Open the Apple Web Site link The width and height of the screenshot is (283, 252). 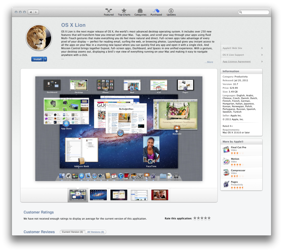click(x=232, y=48)
